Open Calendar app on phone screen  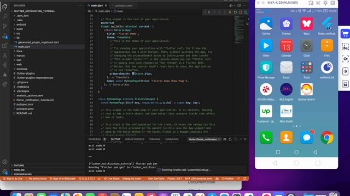[286, 48]
